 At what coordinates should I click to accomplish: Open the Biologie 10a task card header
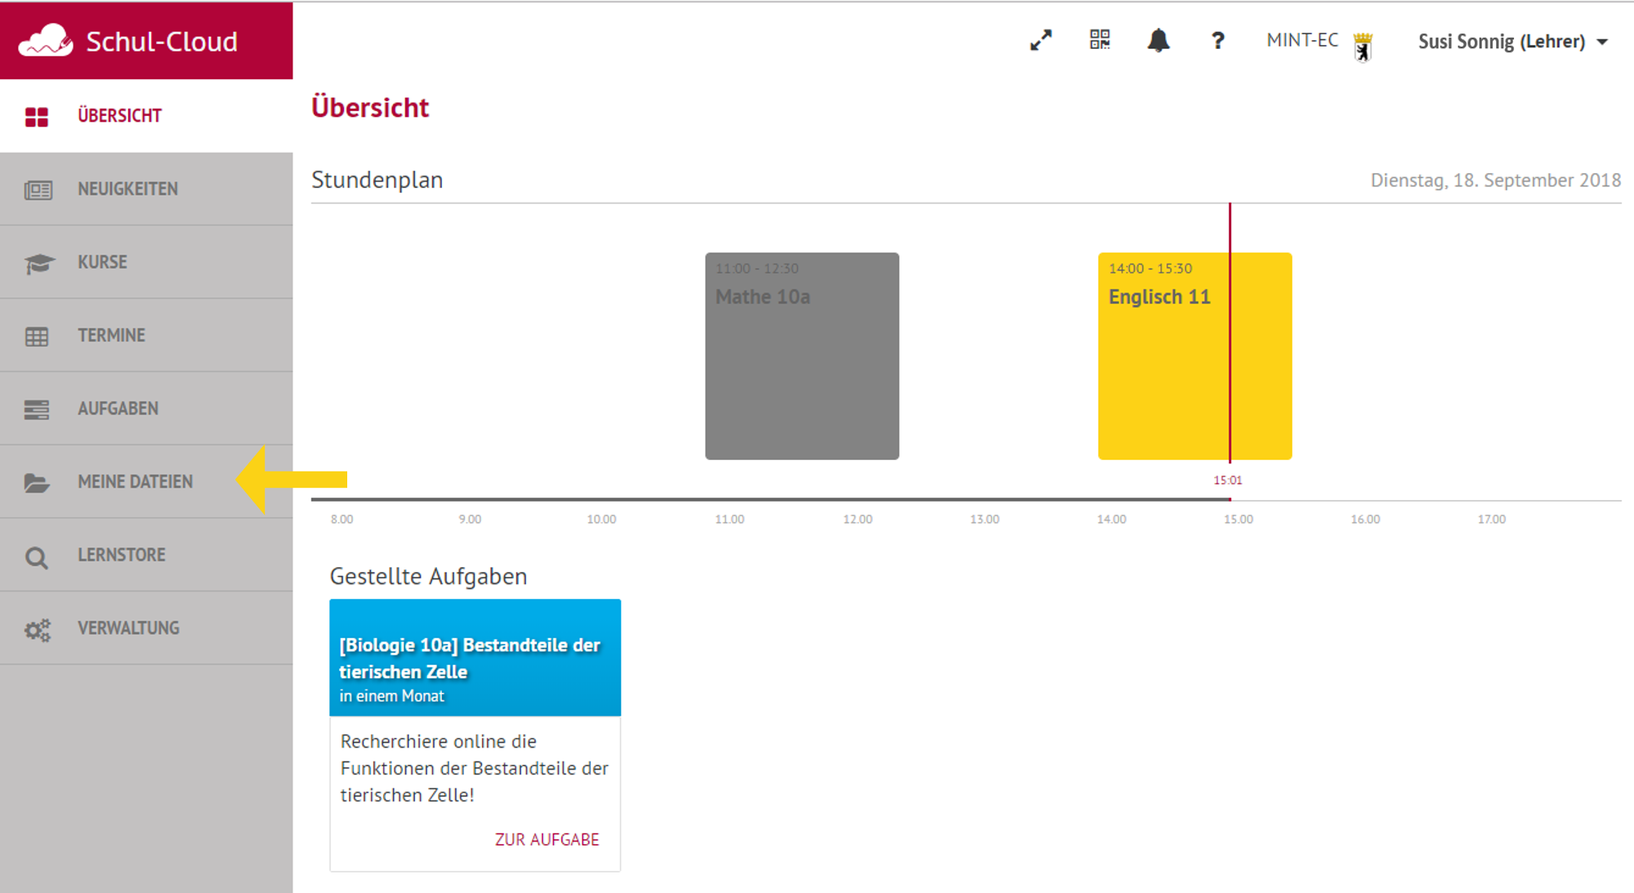pos(475,658)
